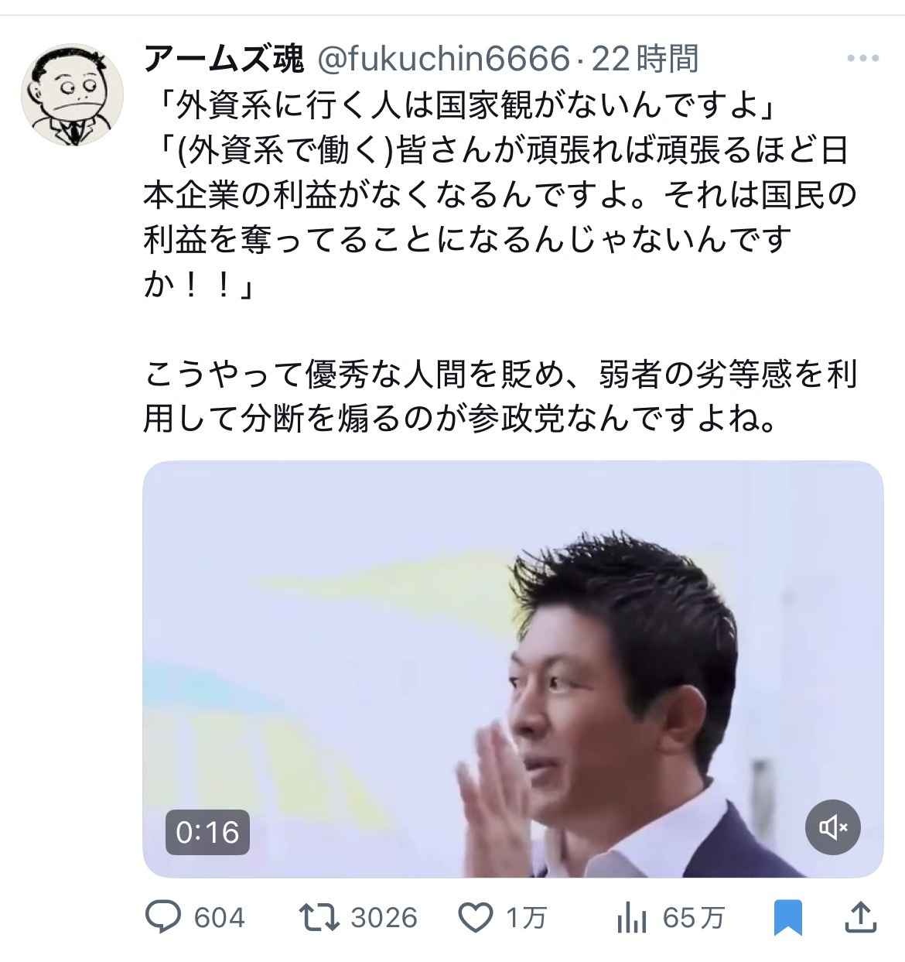The image size is (905, 962).
Task: Click the 0:16 video duration badge
Action: [207, 832]
